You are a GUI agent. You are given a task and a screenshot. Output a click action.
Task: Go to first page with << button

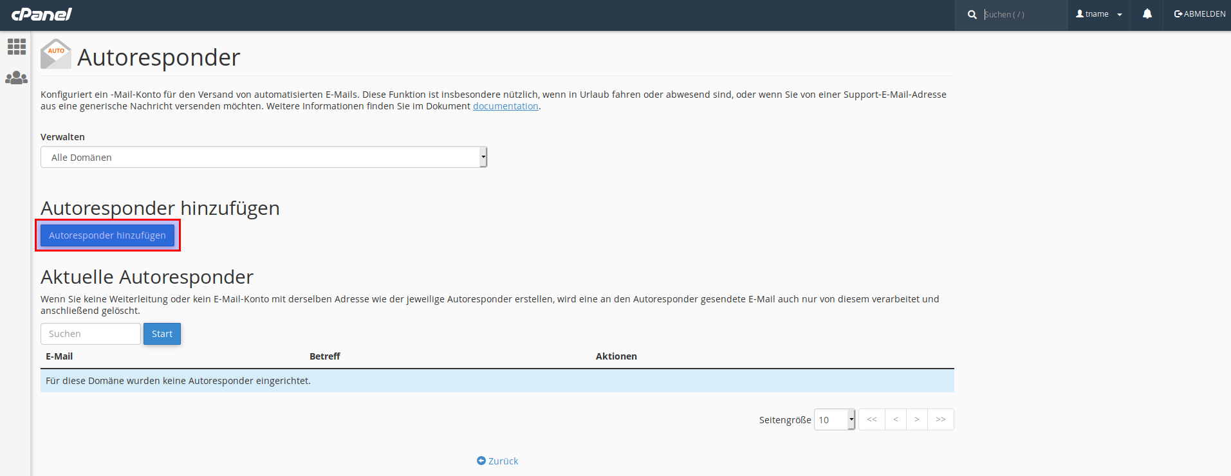(x=872, y=419)
